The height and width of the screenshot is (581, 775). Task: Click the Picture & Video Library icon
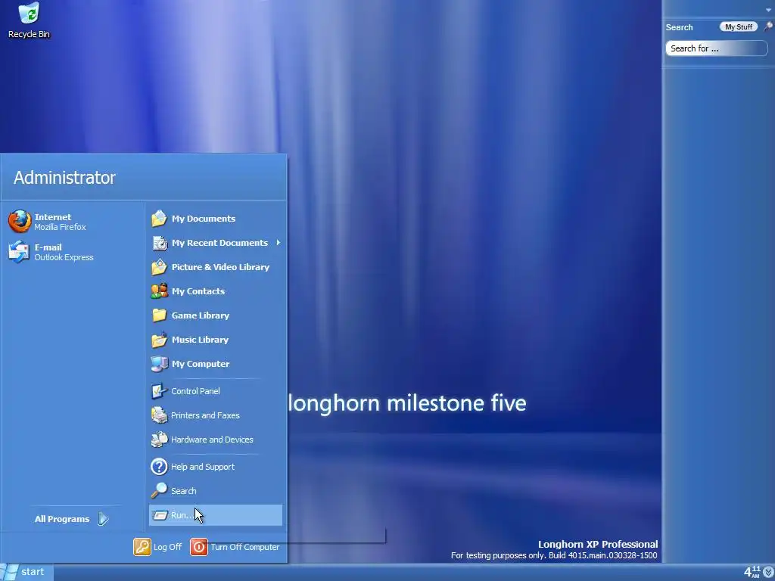pos(159,267)
